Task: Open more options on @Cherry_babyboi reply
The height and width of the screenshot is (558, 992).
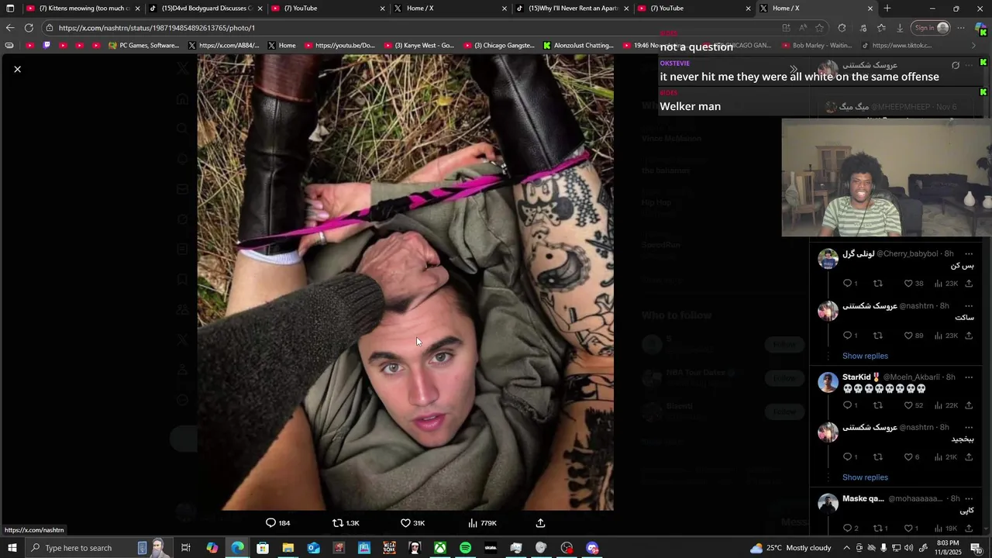Action: click(969, 253)
